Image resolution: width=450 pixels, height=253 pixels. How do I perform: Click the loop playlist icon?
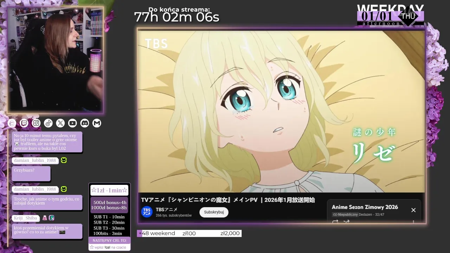(335, 222)
